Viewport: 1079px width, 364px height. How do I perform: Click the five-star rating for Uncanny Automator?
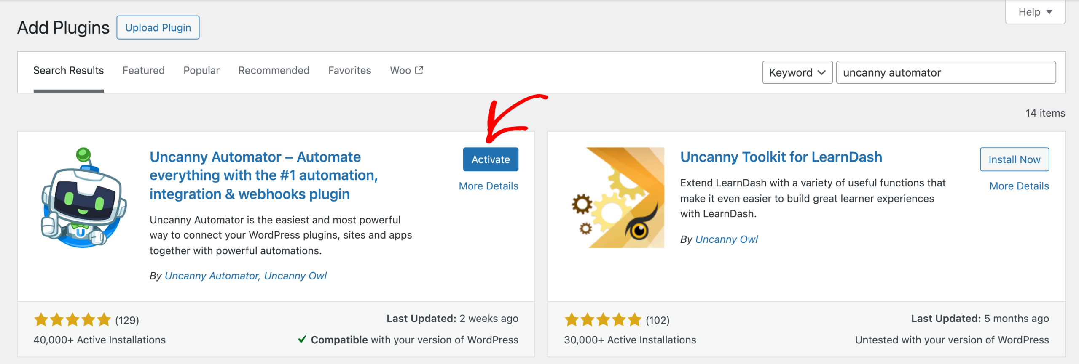(72, 320)
